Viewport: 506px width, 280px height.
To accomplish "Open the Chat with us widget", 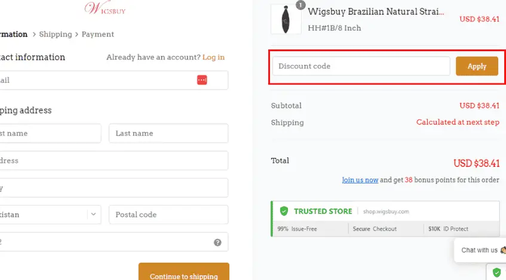I will pos(481,250).
